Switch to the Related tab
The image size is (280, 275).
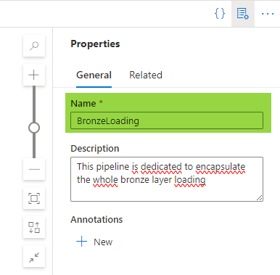coord(146,75)
